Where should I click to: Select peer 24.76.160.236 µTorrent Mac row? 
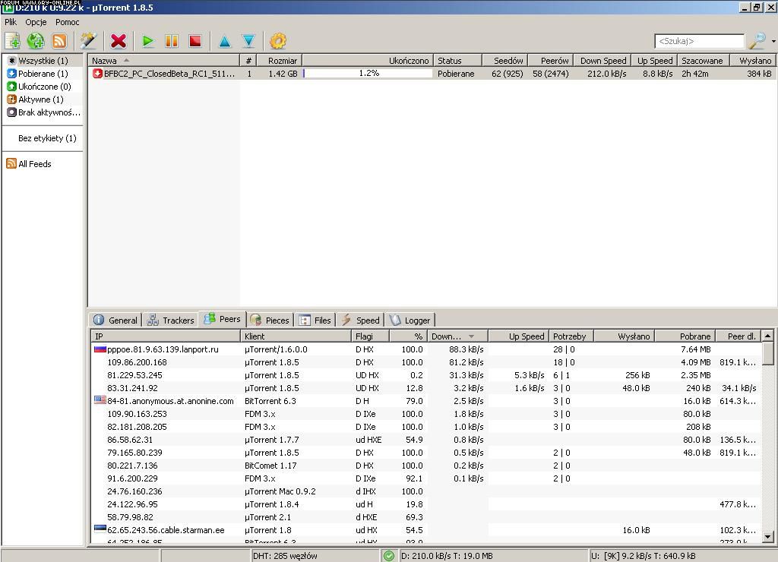425,491
